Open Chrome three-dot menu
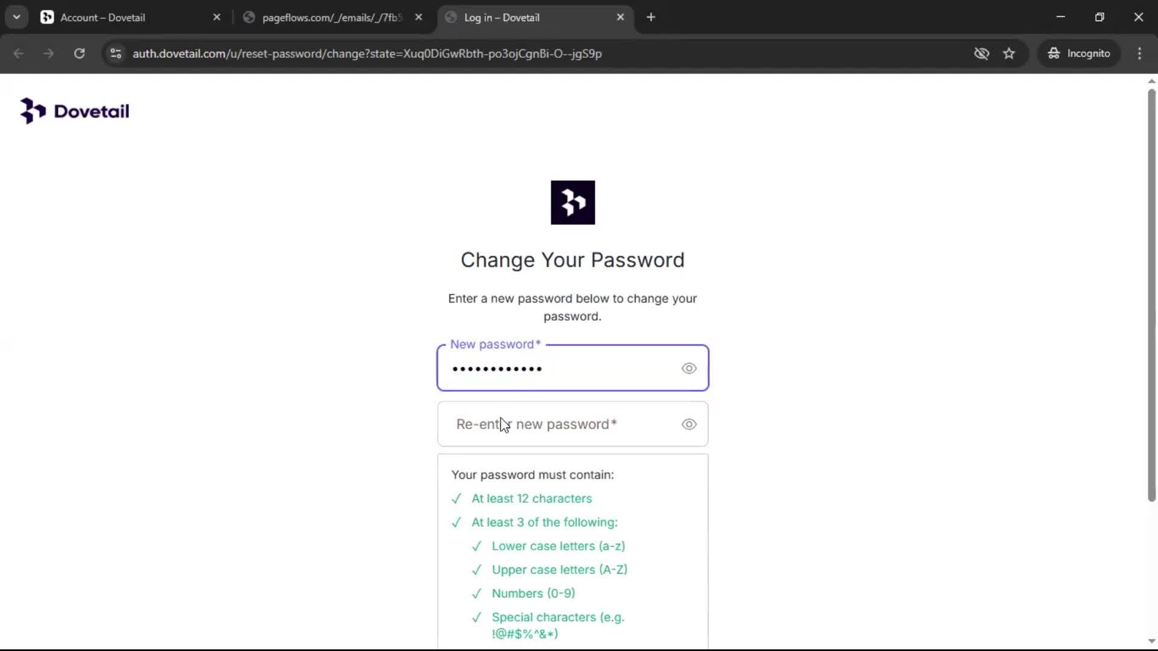This screenshot has width=1158, height=651. click(x=1139, y=54)
